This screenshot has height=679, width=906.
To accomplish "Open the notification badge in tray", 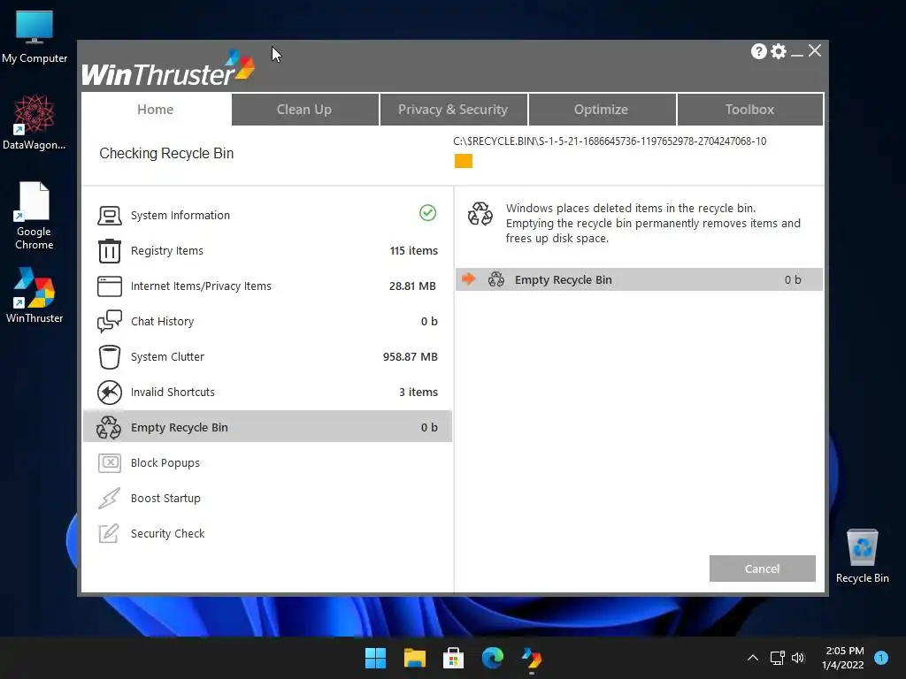I will [881, 658].
